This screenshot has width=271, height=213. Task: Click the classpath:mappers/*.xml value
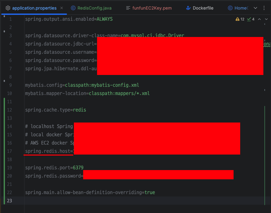[x=119, y=93]
